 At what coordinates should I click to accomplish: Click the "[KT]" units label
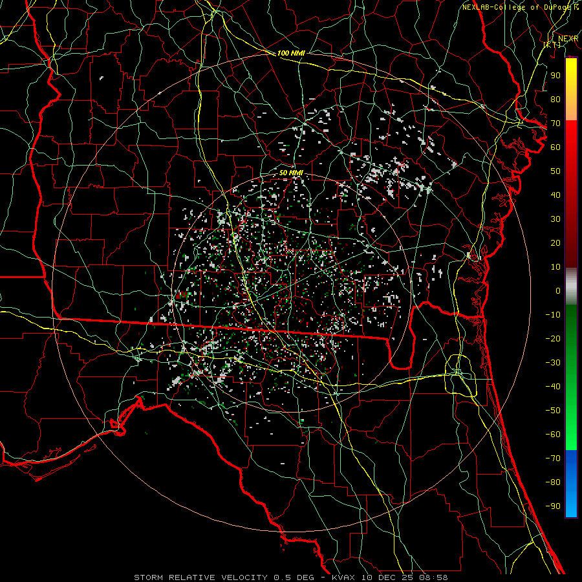pos(552,45)
